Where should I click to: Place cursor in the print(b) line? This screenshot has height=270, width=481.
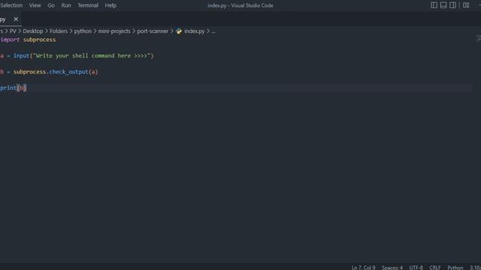point(236,88)
